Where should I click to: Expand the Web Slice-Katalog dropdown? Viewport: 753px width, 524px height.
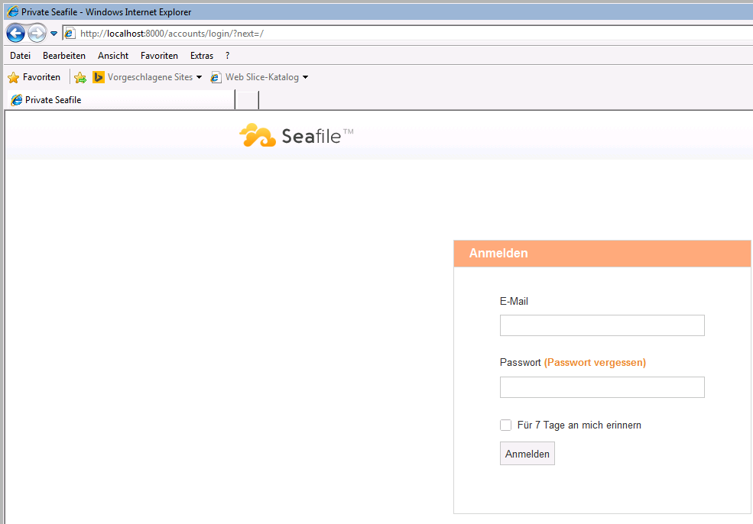point(305,77)
